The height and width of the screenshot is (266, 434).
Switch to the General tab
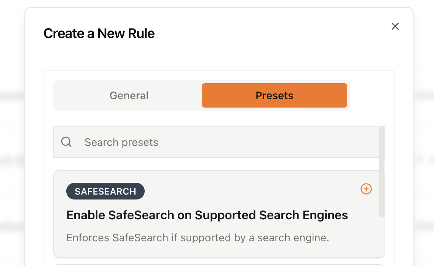pyautogui.click(x=129, y=96)
